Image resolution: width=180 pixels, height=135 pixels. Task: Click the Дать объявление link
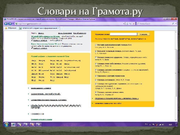[65, 33]
